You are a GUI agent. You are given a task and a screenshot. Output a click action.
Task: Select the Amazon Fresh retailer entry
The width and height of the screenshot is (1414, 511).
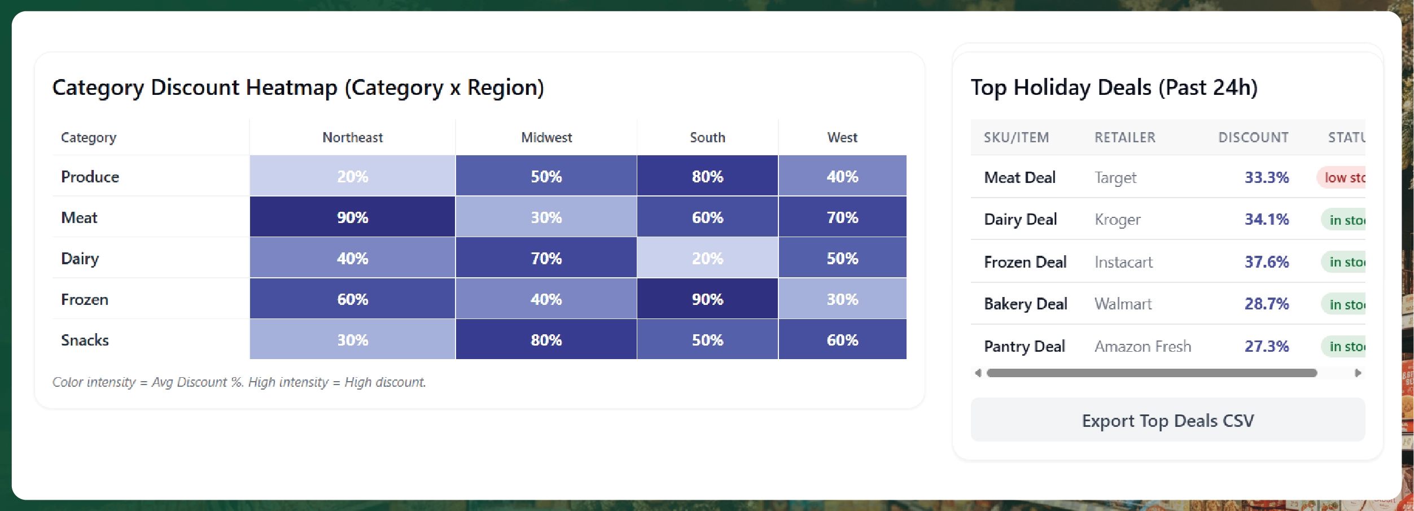pos(1142,346)
